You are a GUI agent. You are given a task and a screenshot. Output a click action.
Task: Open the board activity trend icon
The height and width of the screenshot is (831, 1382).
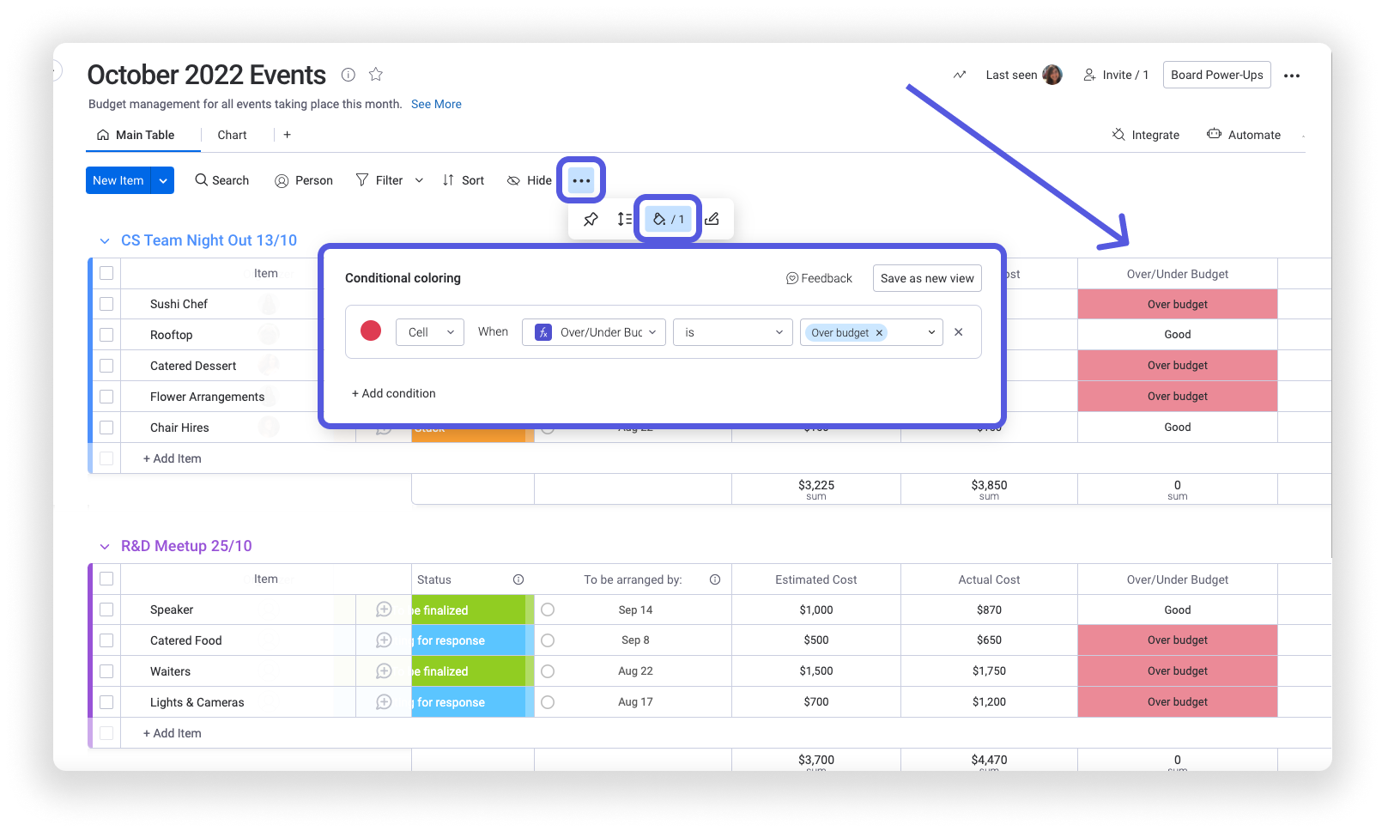point(960,75)
